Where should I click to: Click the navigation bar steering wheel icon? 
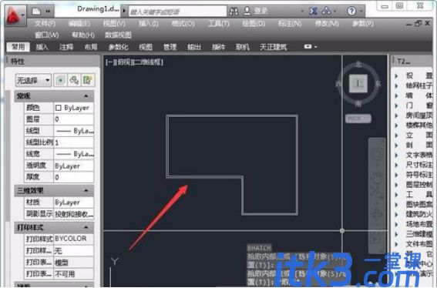coord(377,153)
